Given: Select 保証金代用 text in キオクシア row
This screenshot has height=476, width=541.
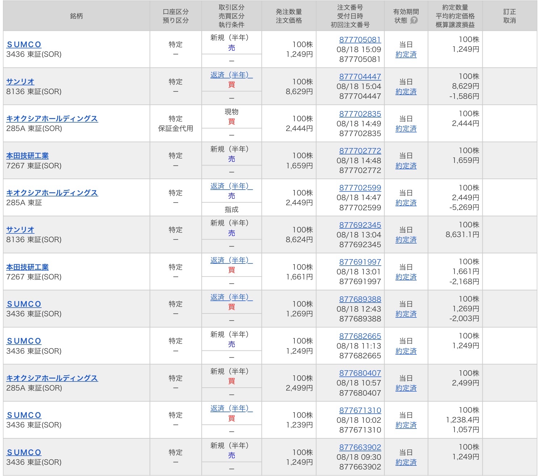Looking at the screenshot, I should click(176, 129).
